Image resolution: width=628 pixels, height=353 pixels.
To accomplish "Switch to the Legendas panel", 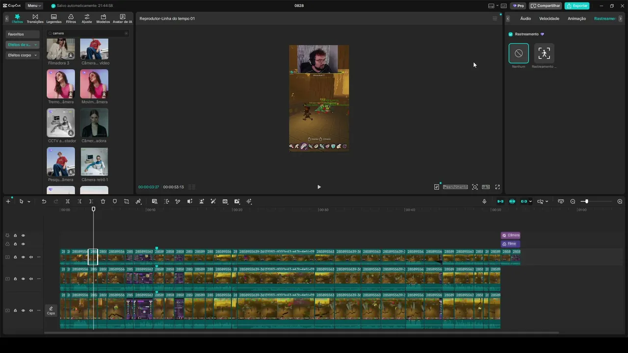I will click(x=54, y=19).
